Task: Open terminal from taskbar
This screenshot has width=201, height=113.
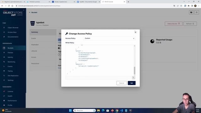Action: click(x=131, y=110)
